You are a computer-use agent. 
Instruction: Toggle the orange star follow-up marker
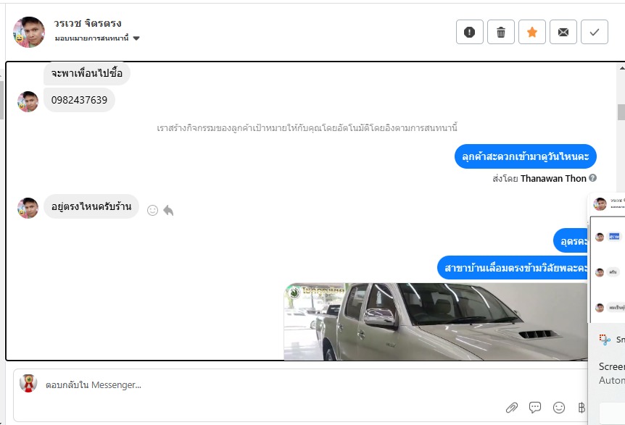point(532,32)
